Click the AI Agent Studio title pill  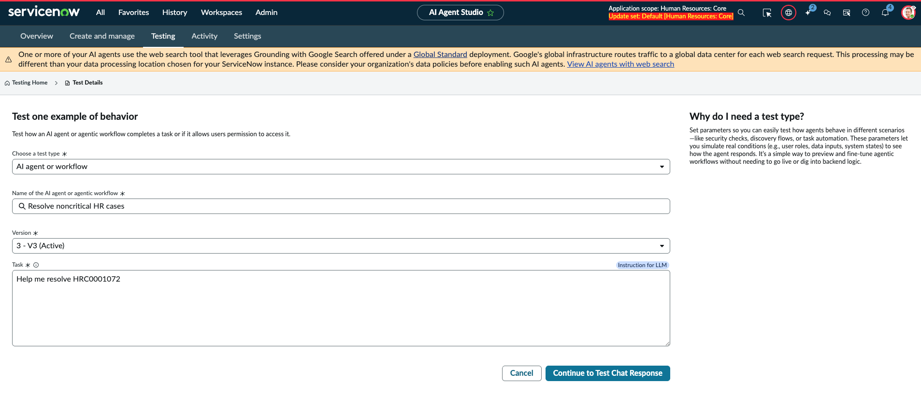(460, 13)
